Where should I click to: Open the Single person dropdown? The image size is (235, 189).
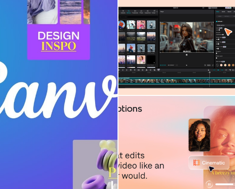pos(226,25)
